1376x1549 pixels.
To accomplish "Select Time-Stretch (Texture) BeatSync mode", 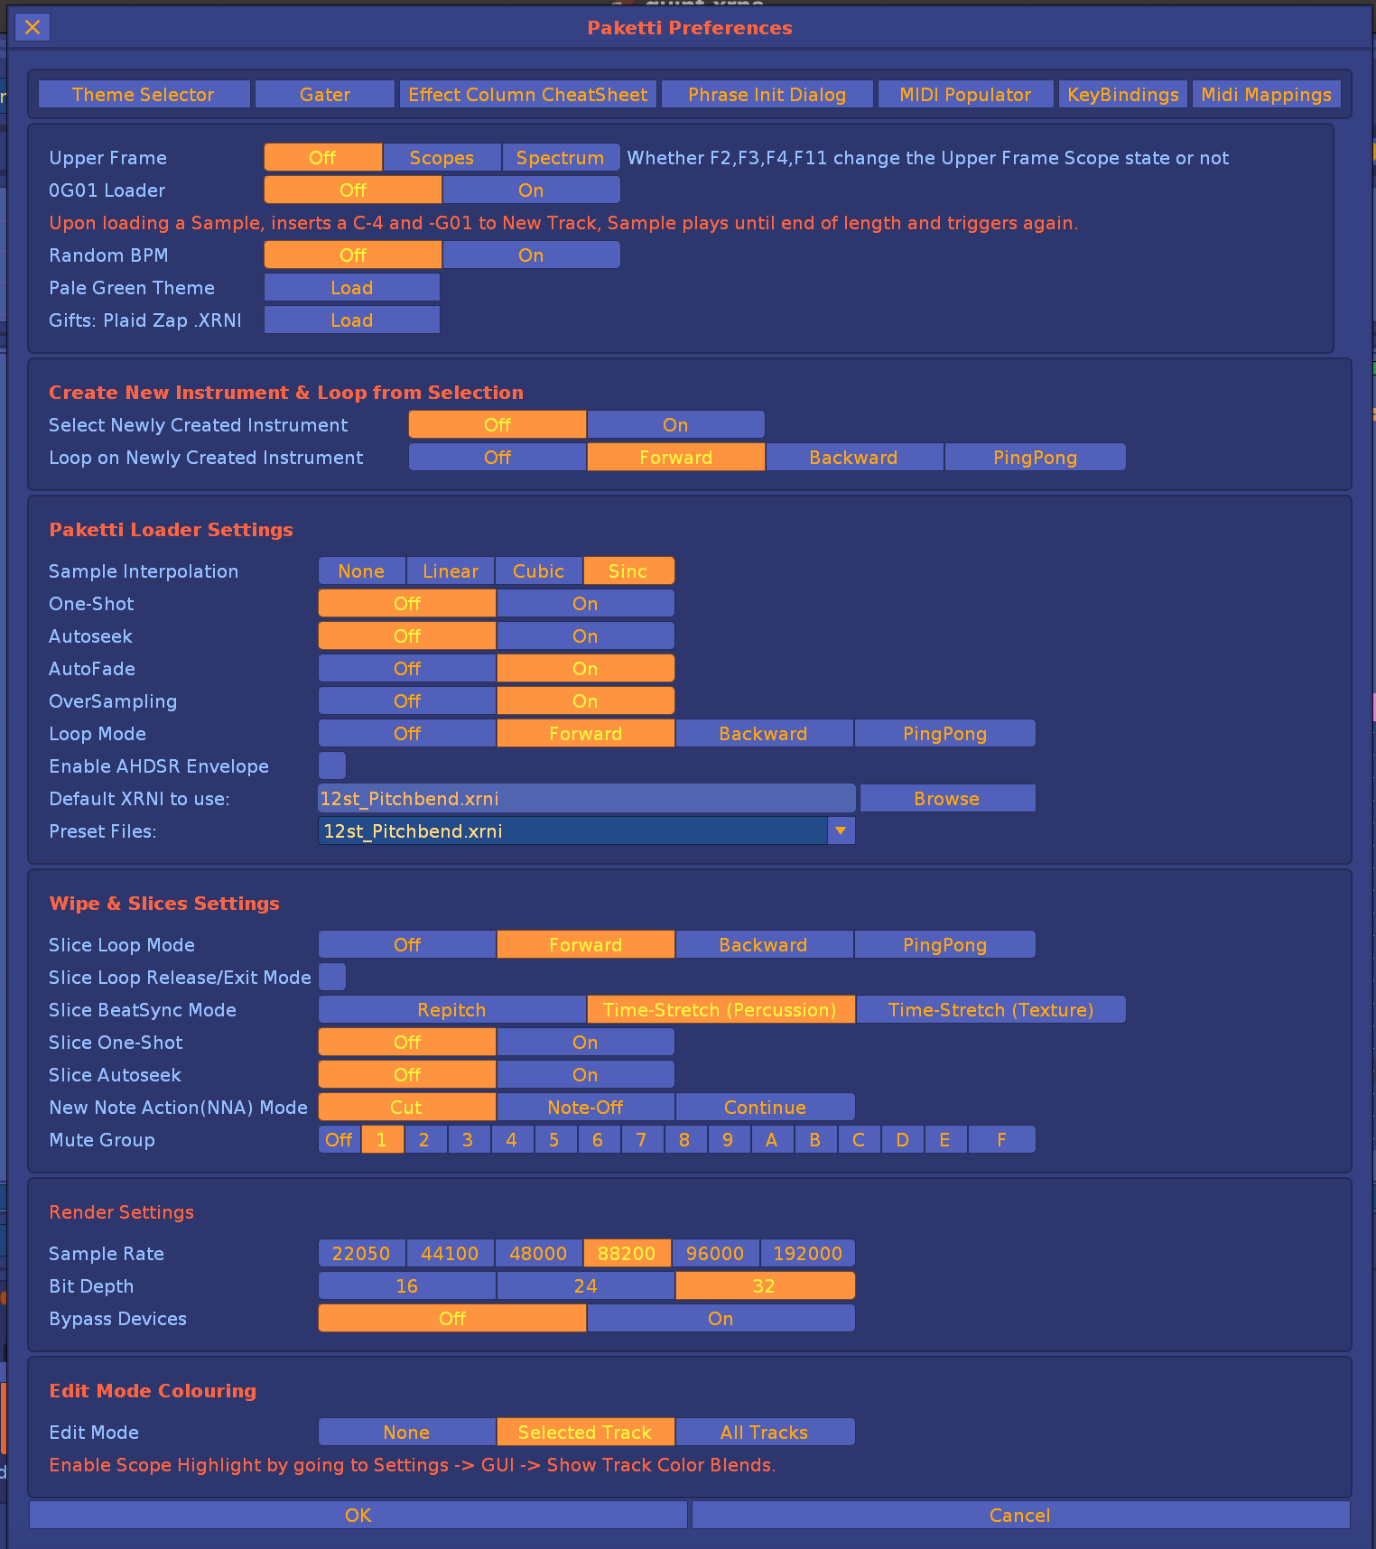I will pos(990,1010).
